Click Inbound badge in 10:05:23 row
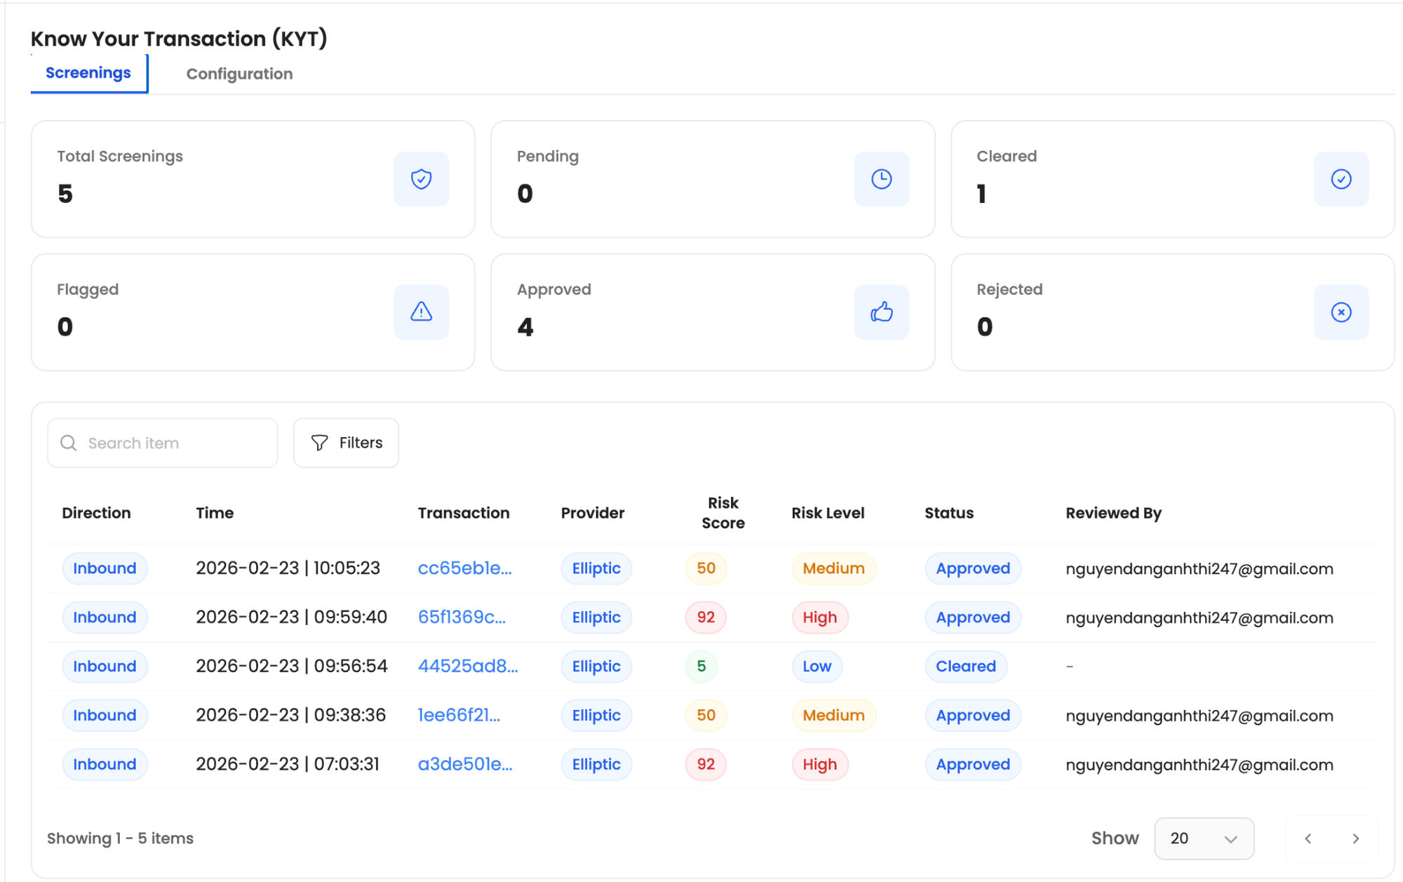The height and width of the screenshot is (882, 1403). [x=105, y=568]
